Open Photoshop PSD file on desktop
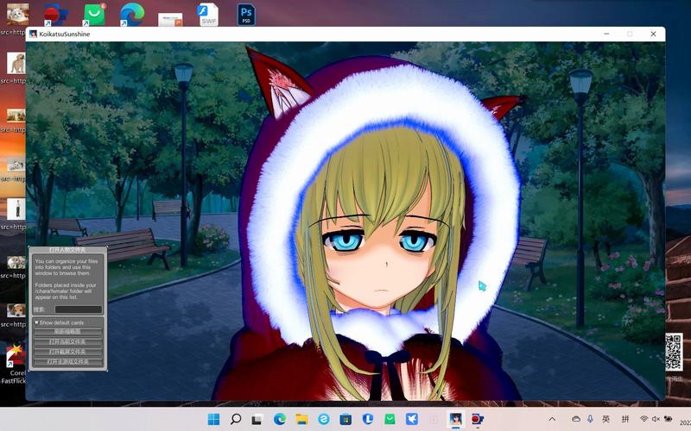The height and width of the screenshot is (431, 691). [x=246, y=15]
